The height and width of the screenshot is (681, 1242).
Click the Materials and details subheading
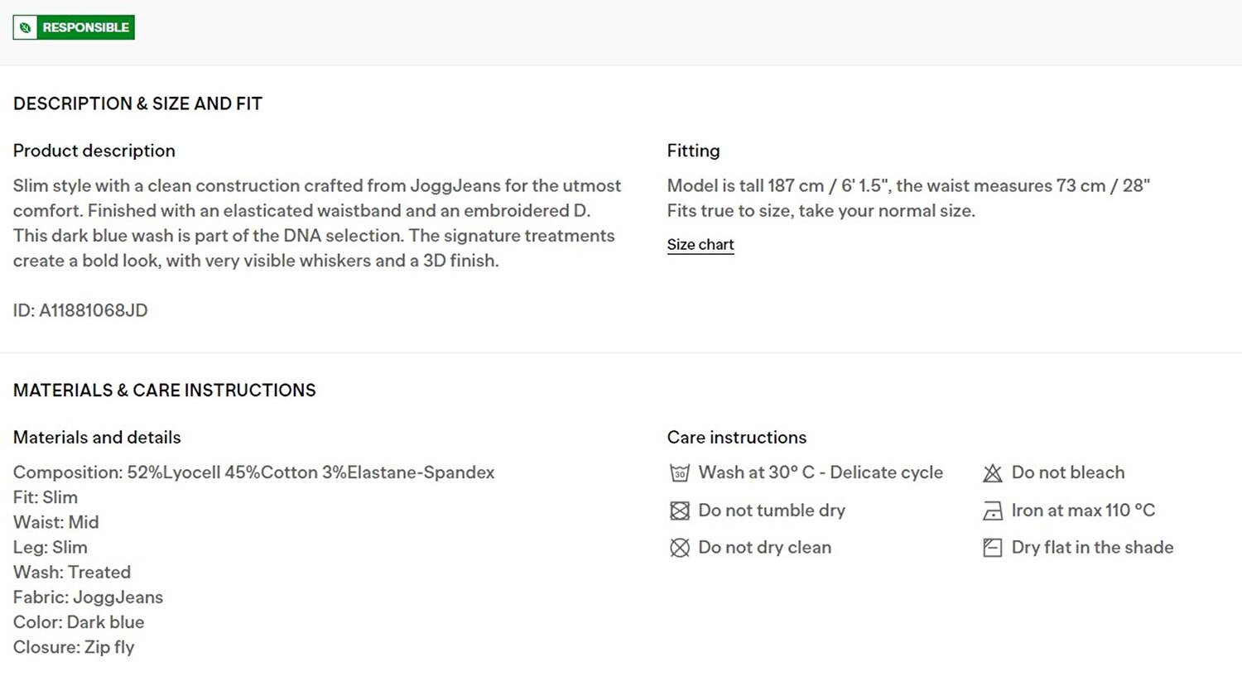pyautogui.click(x=97, y=437)
